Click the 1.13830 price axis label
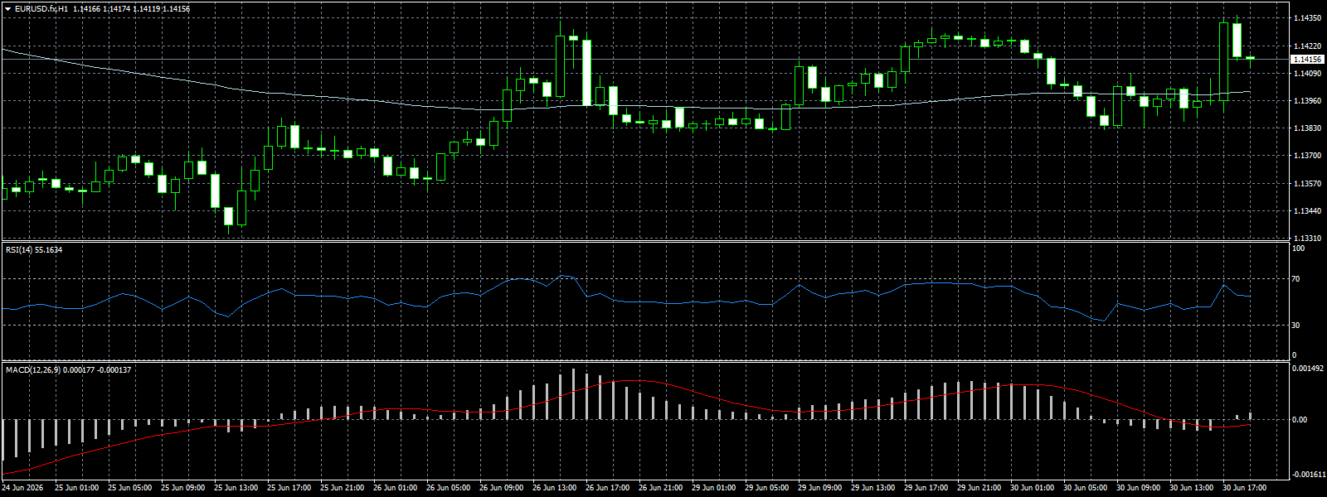This screenshot has height=497, width=1327. pos(1308,128)
